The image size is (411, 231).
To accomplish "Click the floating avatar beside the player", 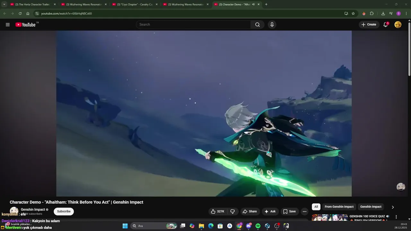I will [401, 187].
